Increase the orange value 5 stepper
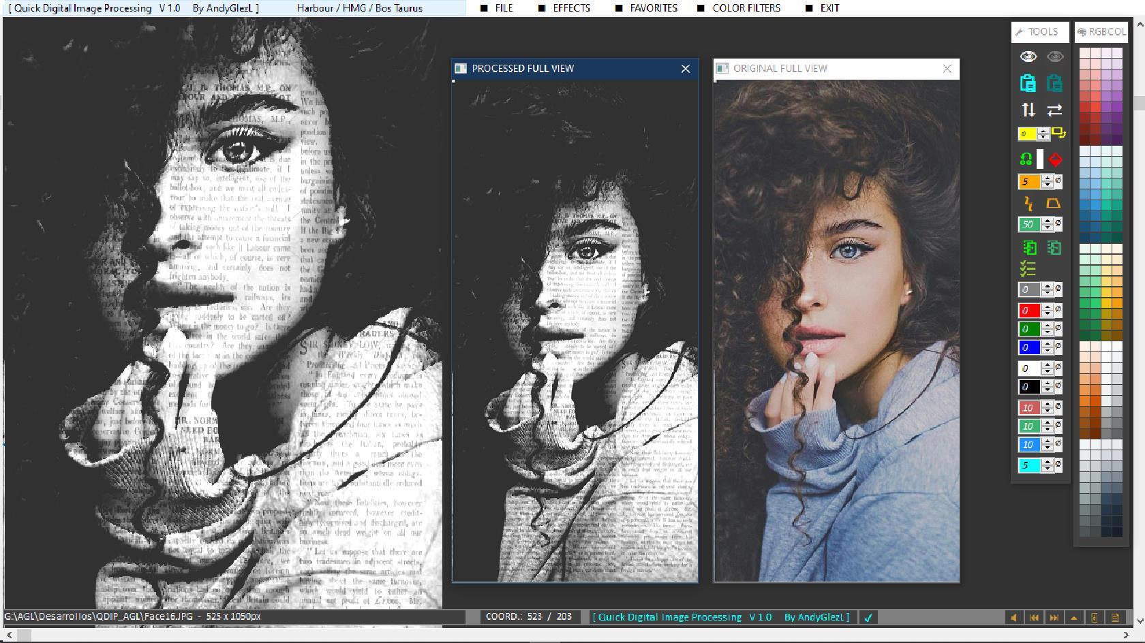Viewport: 1145px width, 643px height. pos(1047,178)
